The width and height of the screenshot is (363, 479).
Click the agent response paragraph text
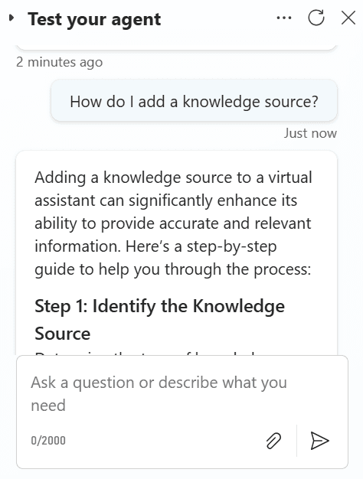coord(173,223)
